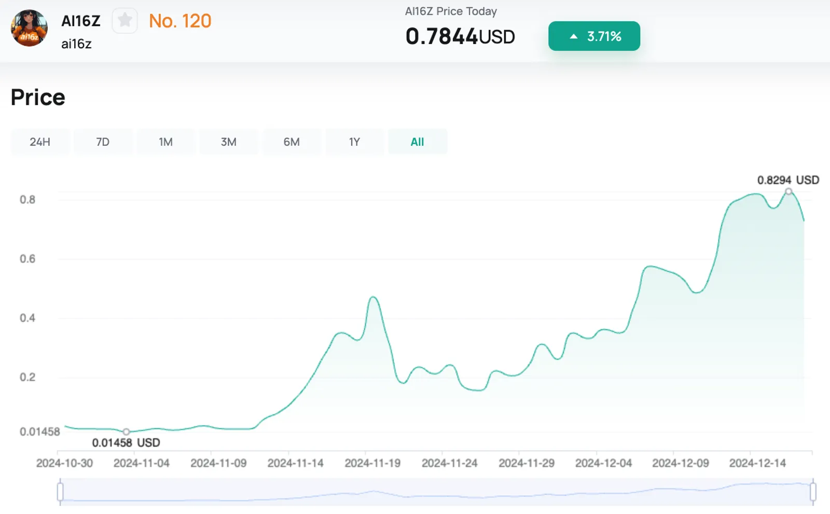
Task: Click the 2024-11-24 date axis label
Action: 449,463
